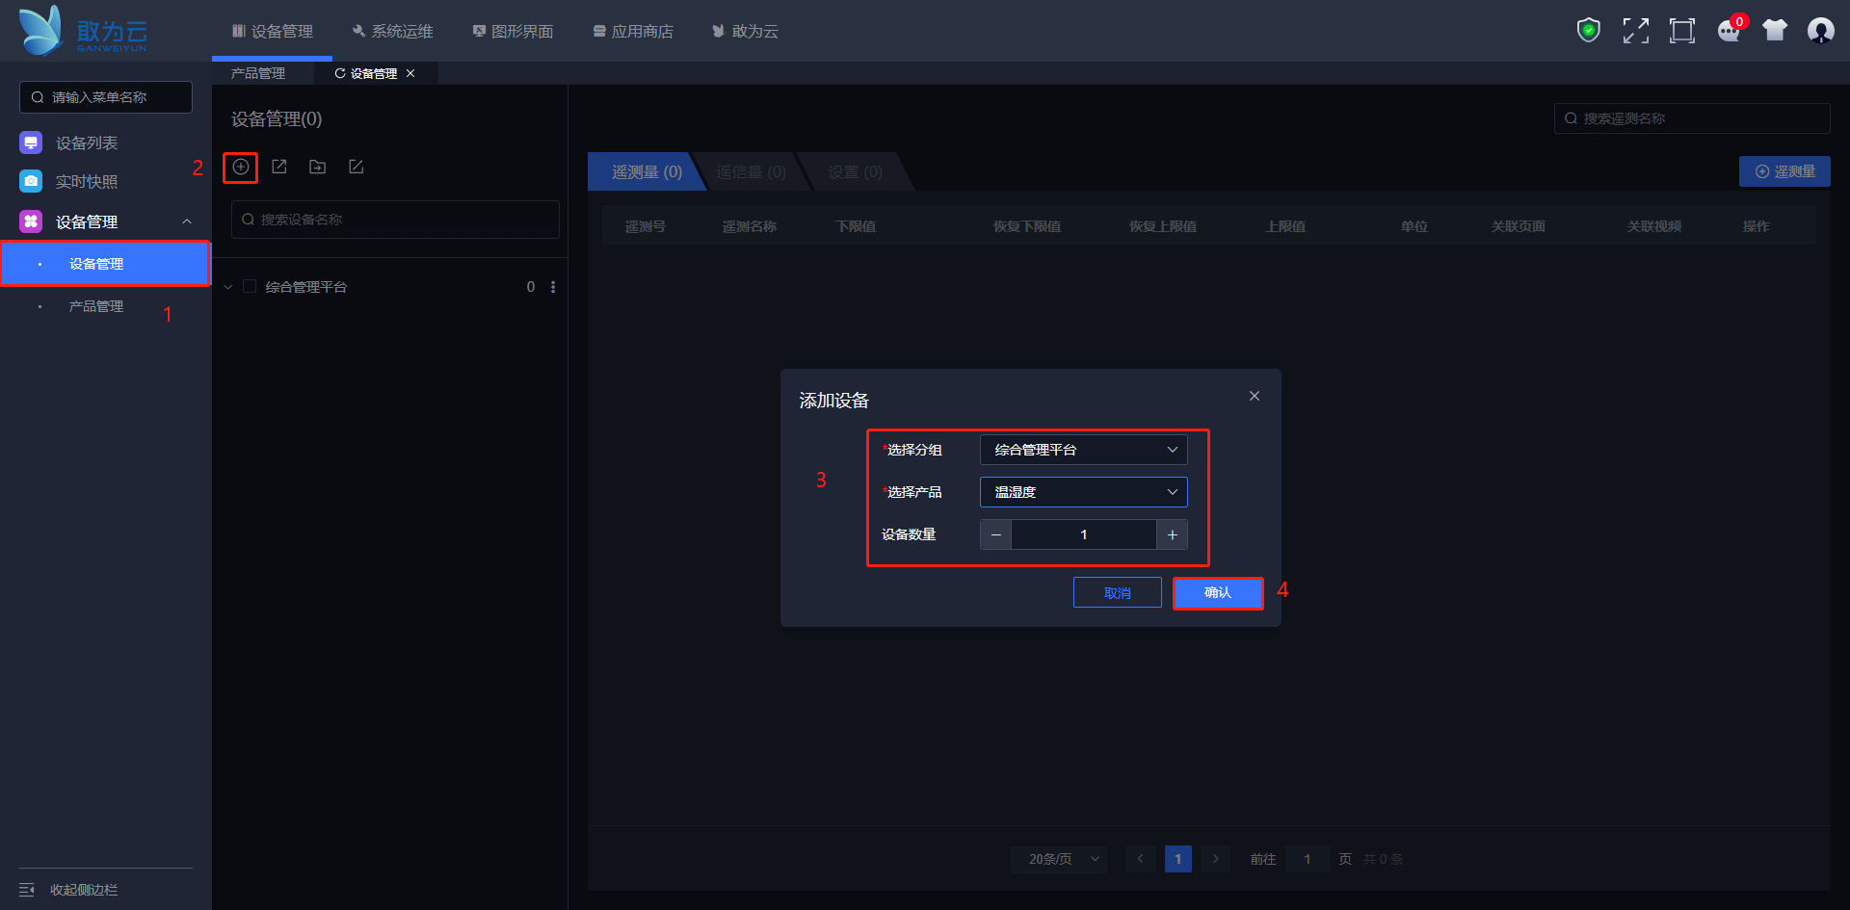Open the messages chat bubble icon
The height and width of the screenshot is (910, 1850).
click(1730, 31)
